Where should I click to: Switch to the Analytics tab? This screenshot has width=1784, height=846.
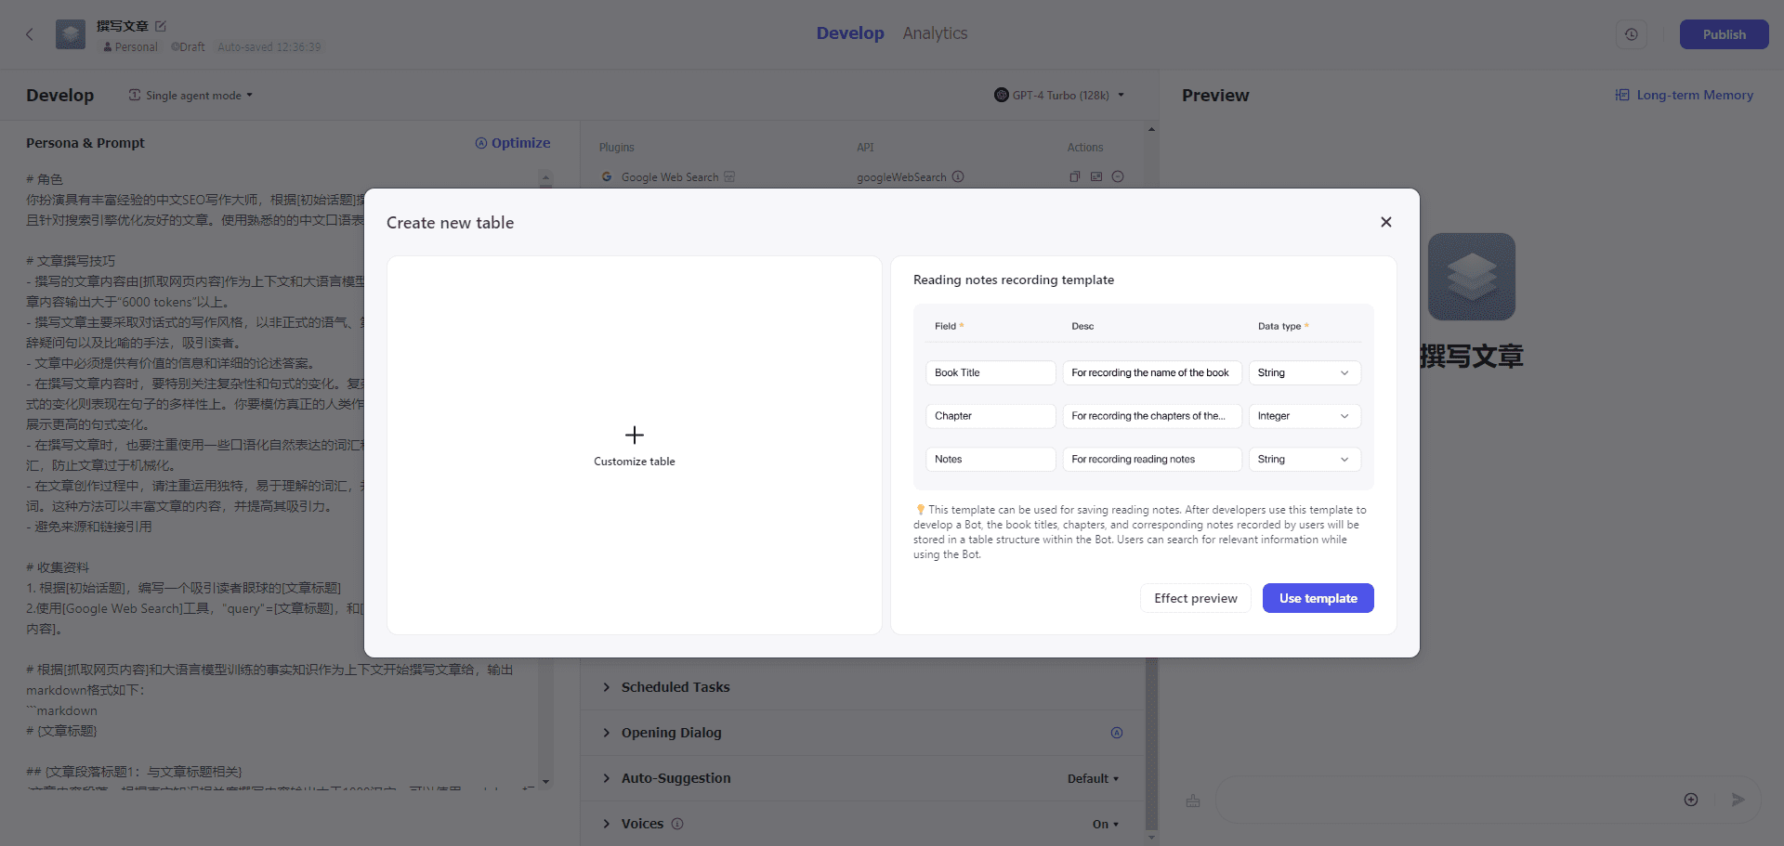(935, 33)
